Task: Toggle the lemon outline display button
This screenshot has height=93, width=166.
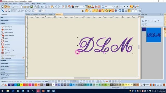Action: pos(96,11)
